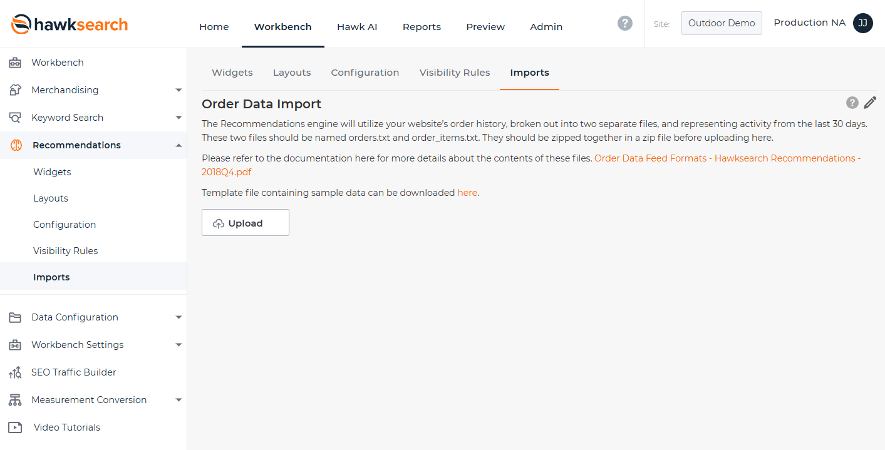Open Admin in top navigation
The height and width of the screenshot is (450, 885).
(546, 27)
